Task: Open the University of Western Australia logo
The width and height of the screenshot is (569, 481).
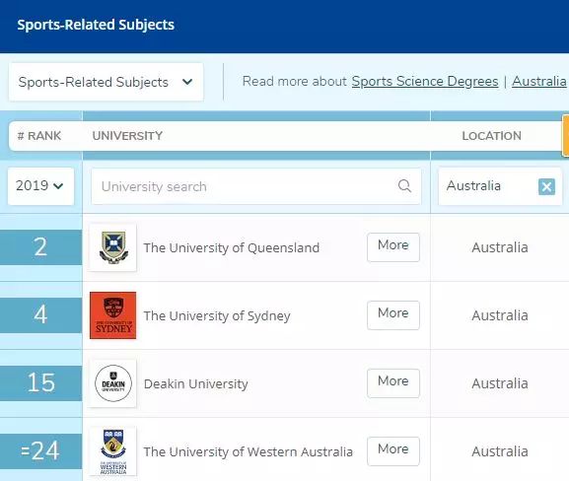Action: (x=113, y=451)
